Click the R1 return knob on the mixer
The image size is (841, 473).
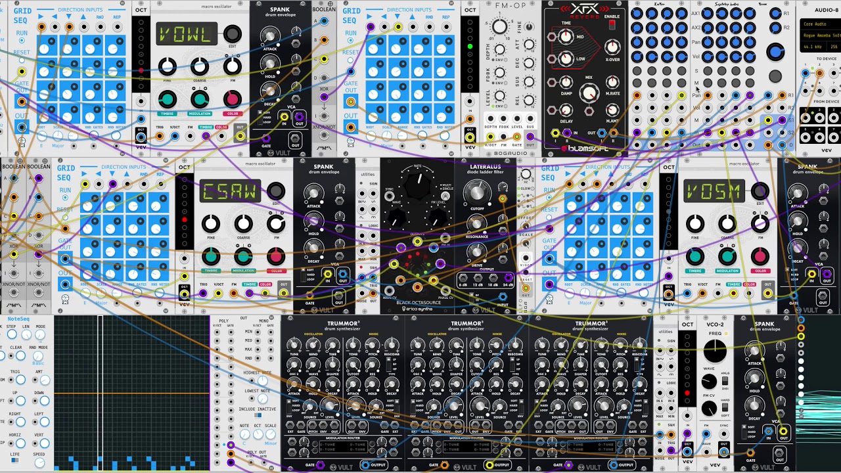click(775, 14)
